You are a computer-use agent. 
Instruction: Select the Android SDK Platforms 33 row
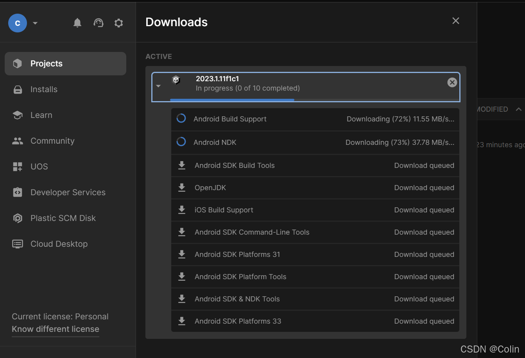315,321
